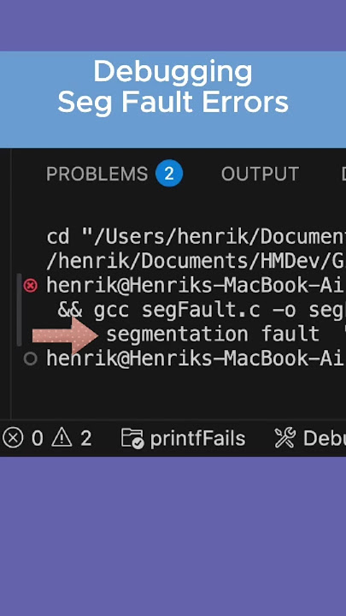Screen dimensions: 346x616
Task: Click the segmentation fault output line
Action: 226,335
